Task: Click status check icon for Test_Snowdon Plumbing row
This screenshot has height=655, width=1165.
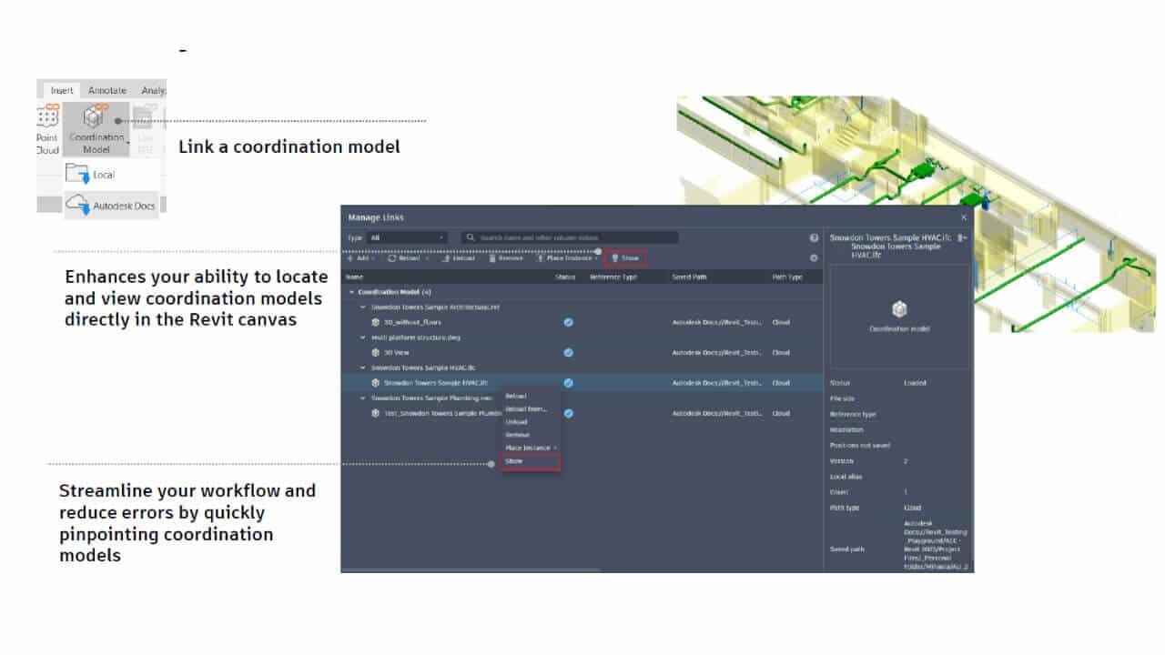Action: pos(568,413)
